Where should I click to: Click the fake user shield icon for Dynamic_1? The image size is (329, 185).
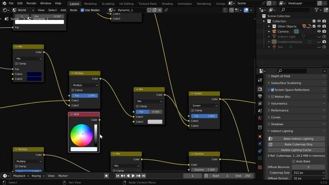[149, 10]
